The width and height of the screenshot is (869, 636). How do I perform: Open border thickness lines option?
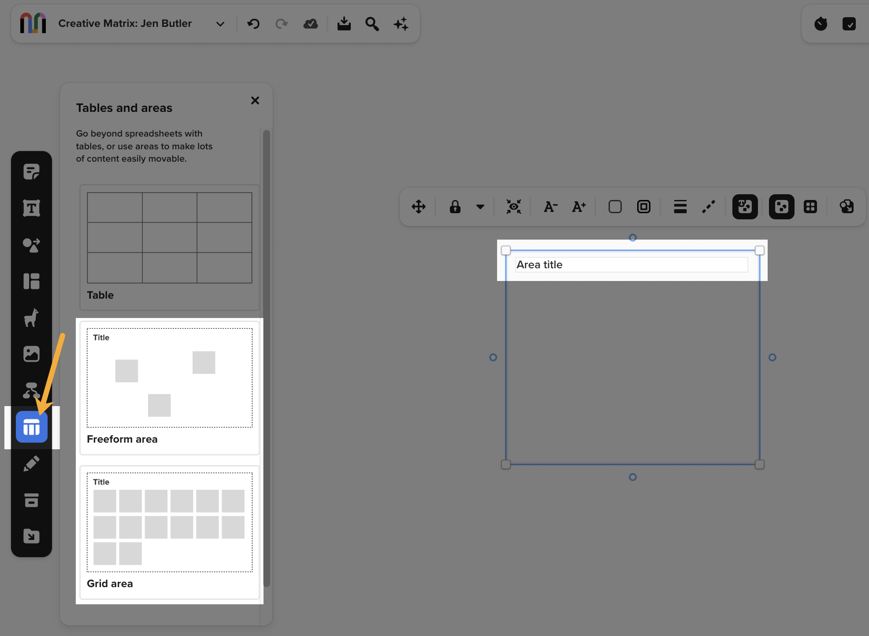680,207
